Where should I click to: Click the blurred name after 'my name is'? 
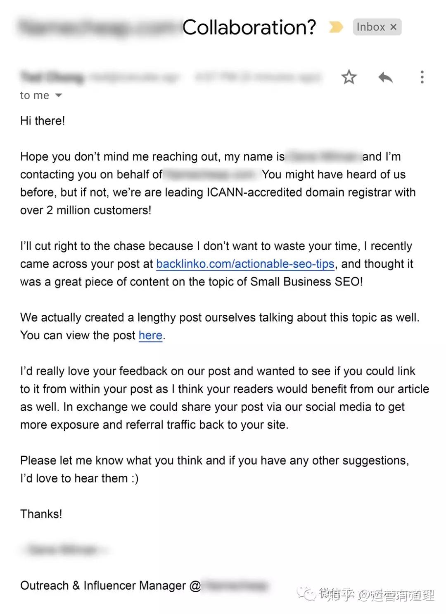tap(323, 157)
